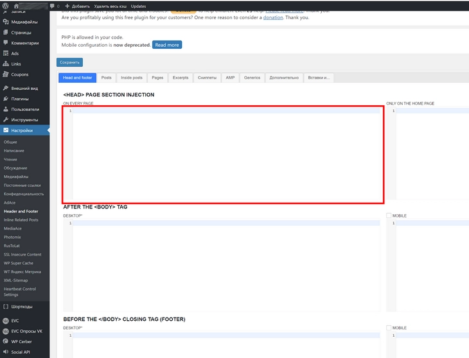This screenshot has height=358, width=469.
Task: Switch to the Сниппеты tab
Action: tap(207, 78)
